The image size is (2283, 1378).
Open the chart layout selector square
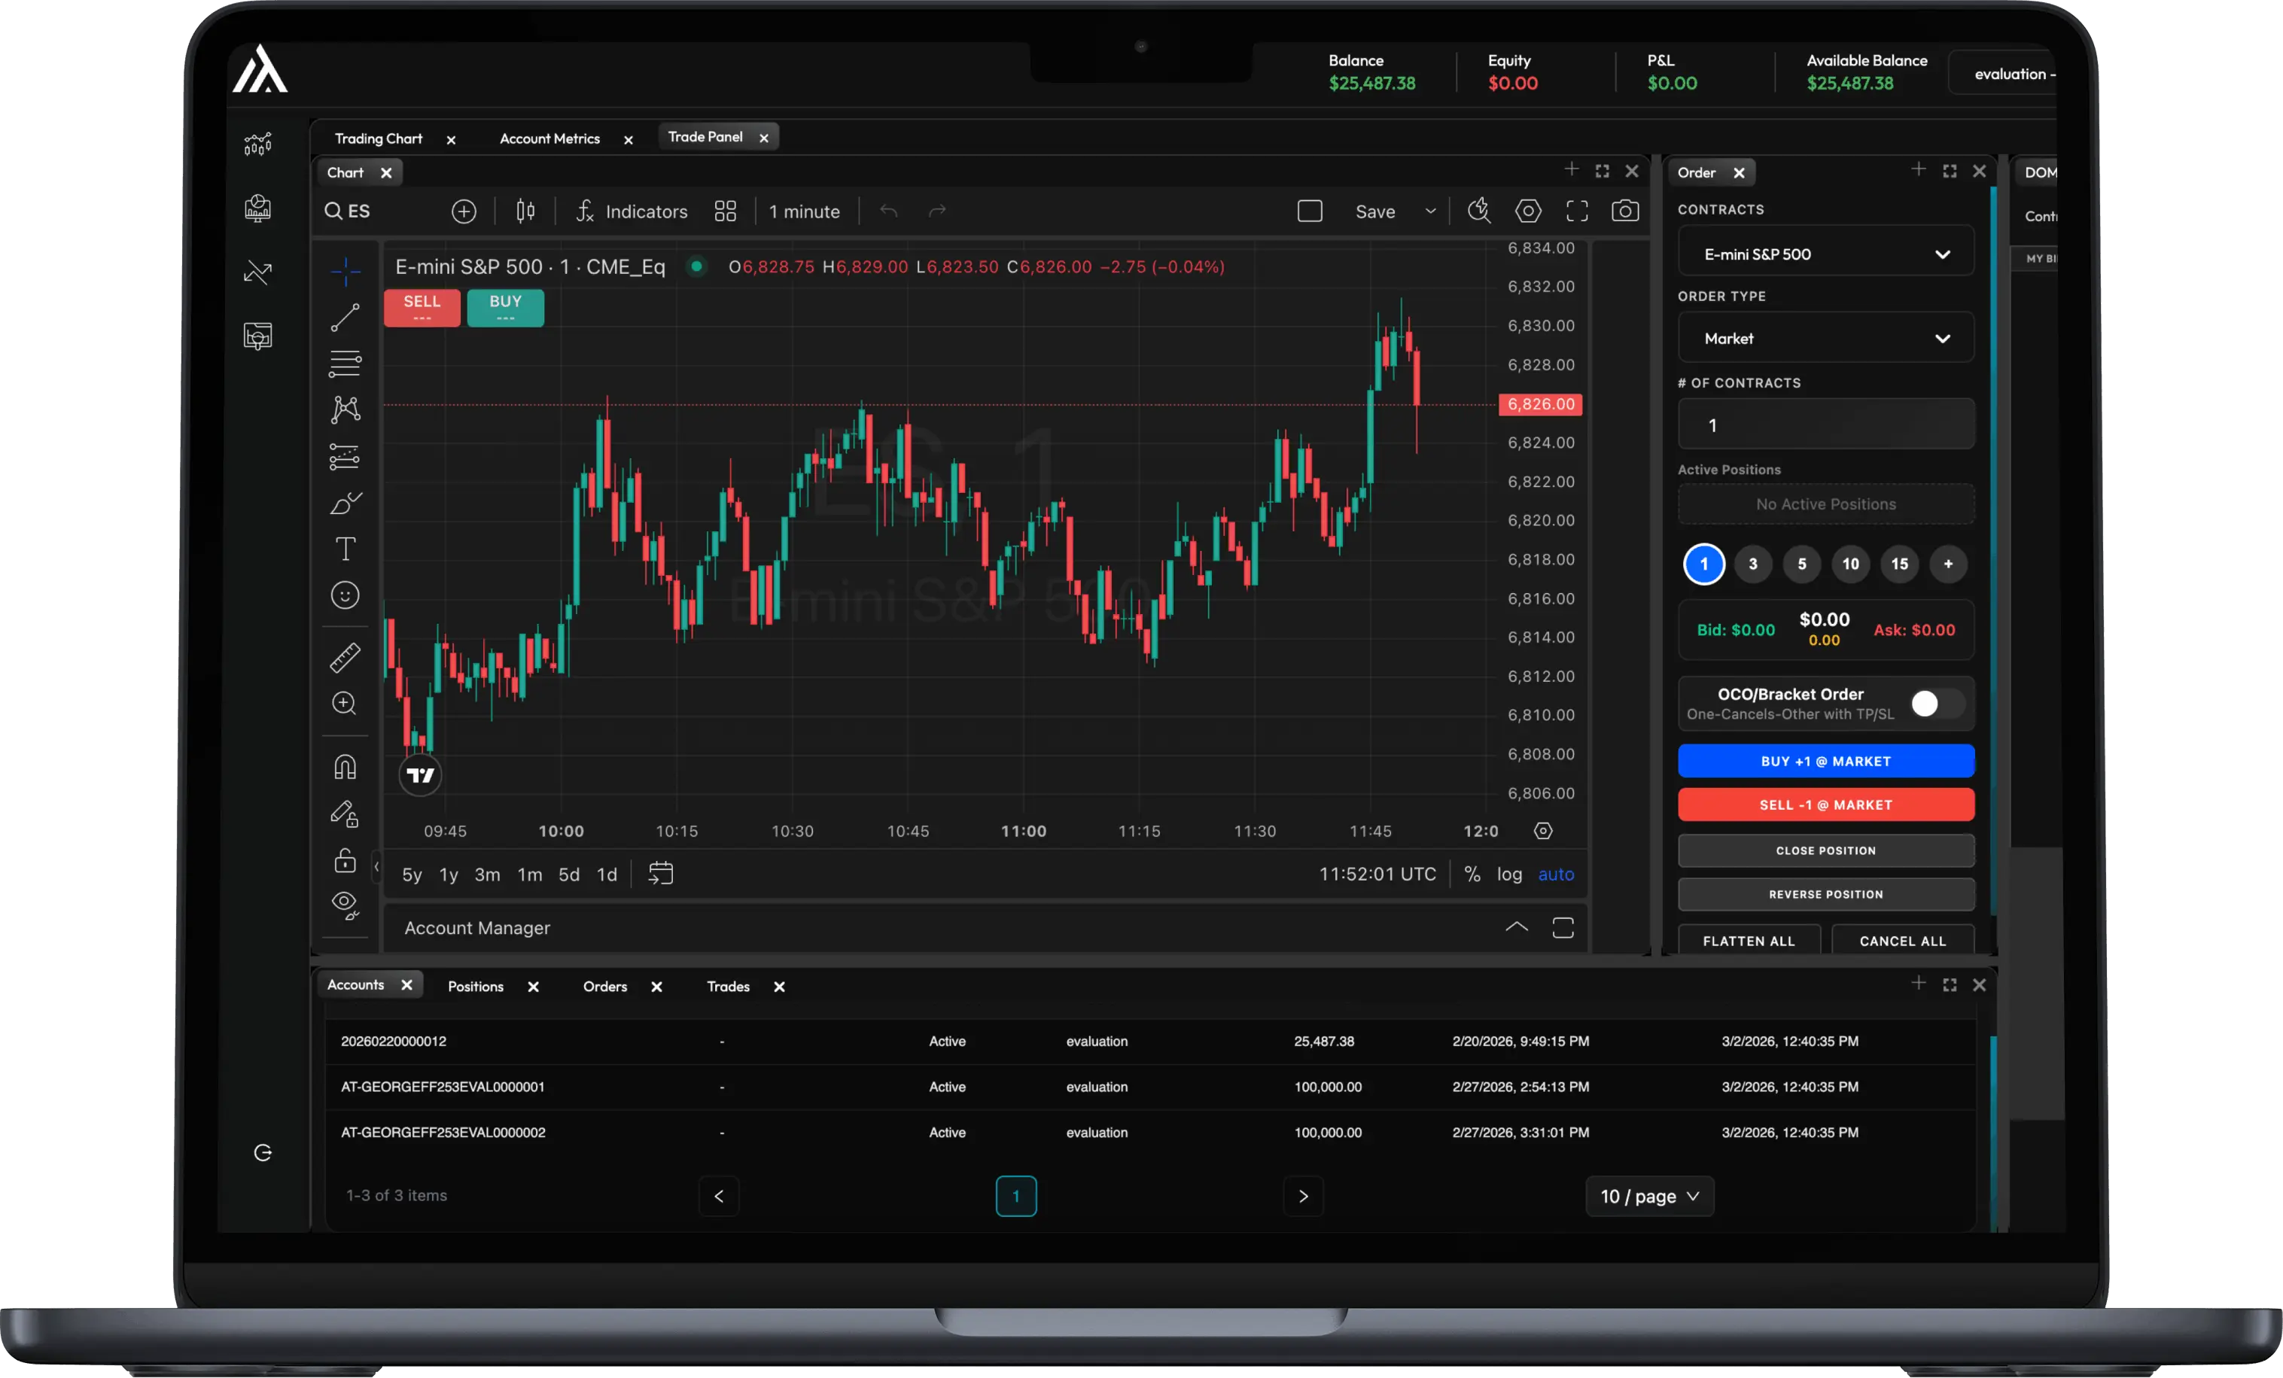1310,211
